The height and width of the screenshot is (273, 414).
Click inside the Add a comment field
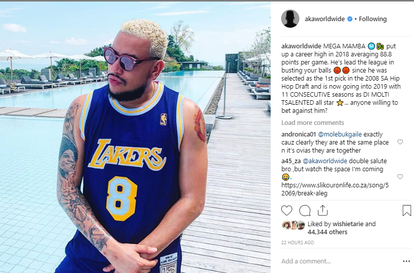pyautogui.click(x=340, y=261)
